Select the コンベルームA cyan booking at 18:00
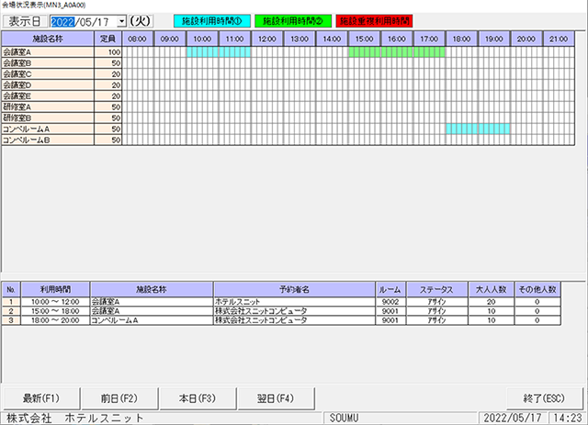Screen dimensions: 588x425 [478, 129]
